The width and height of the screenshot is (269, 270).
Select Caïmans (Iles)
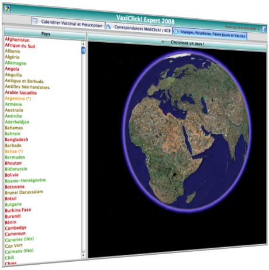(x=19, y=251)
